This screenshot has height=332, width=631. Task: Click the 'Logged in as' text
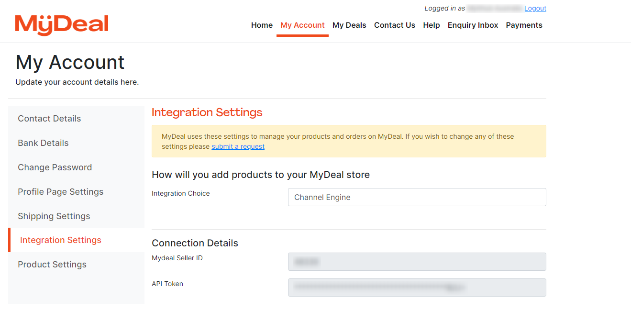pos(445,8)
